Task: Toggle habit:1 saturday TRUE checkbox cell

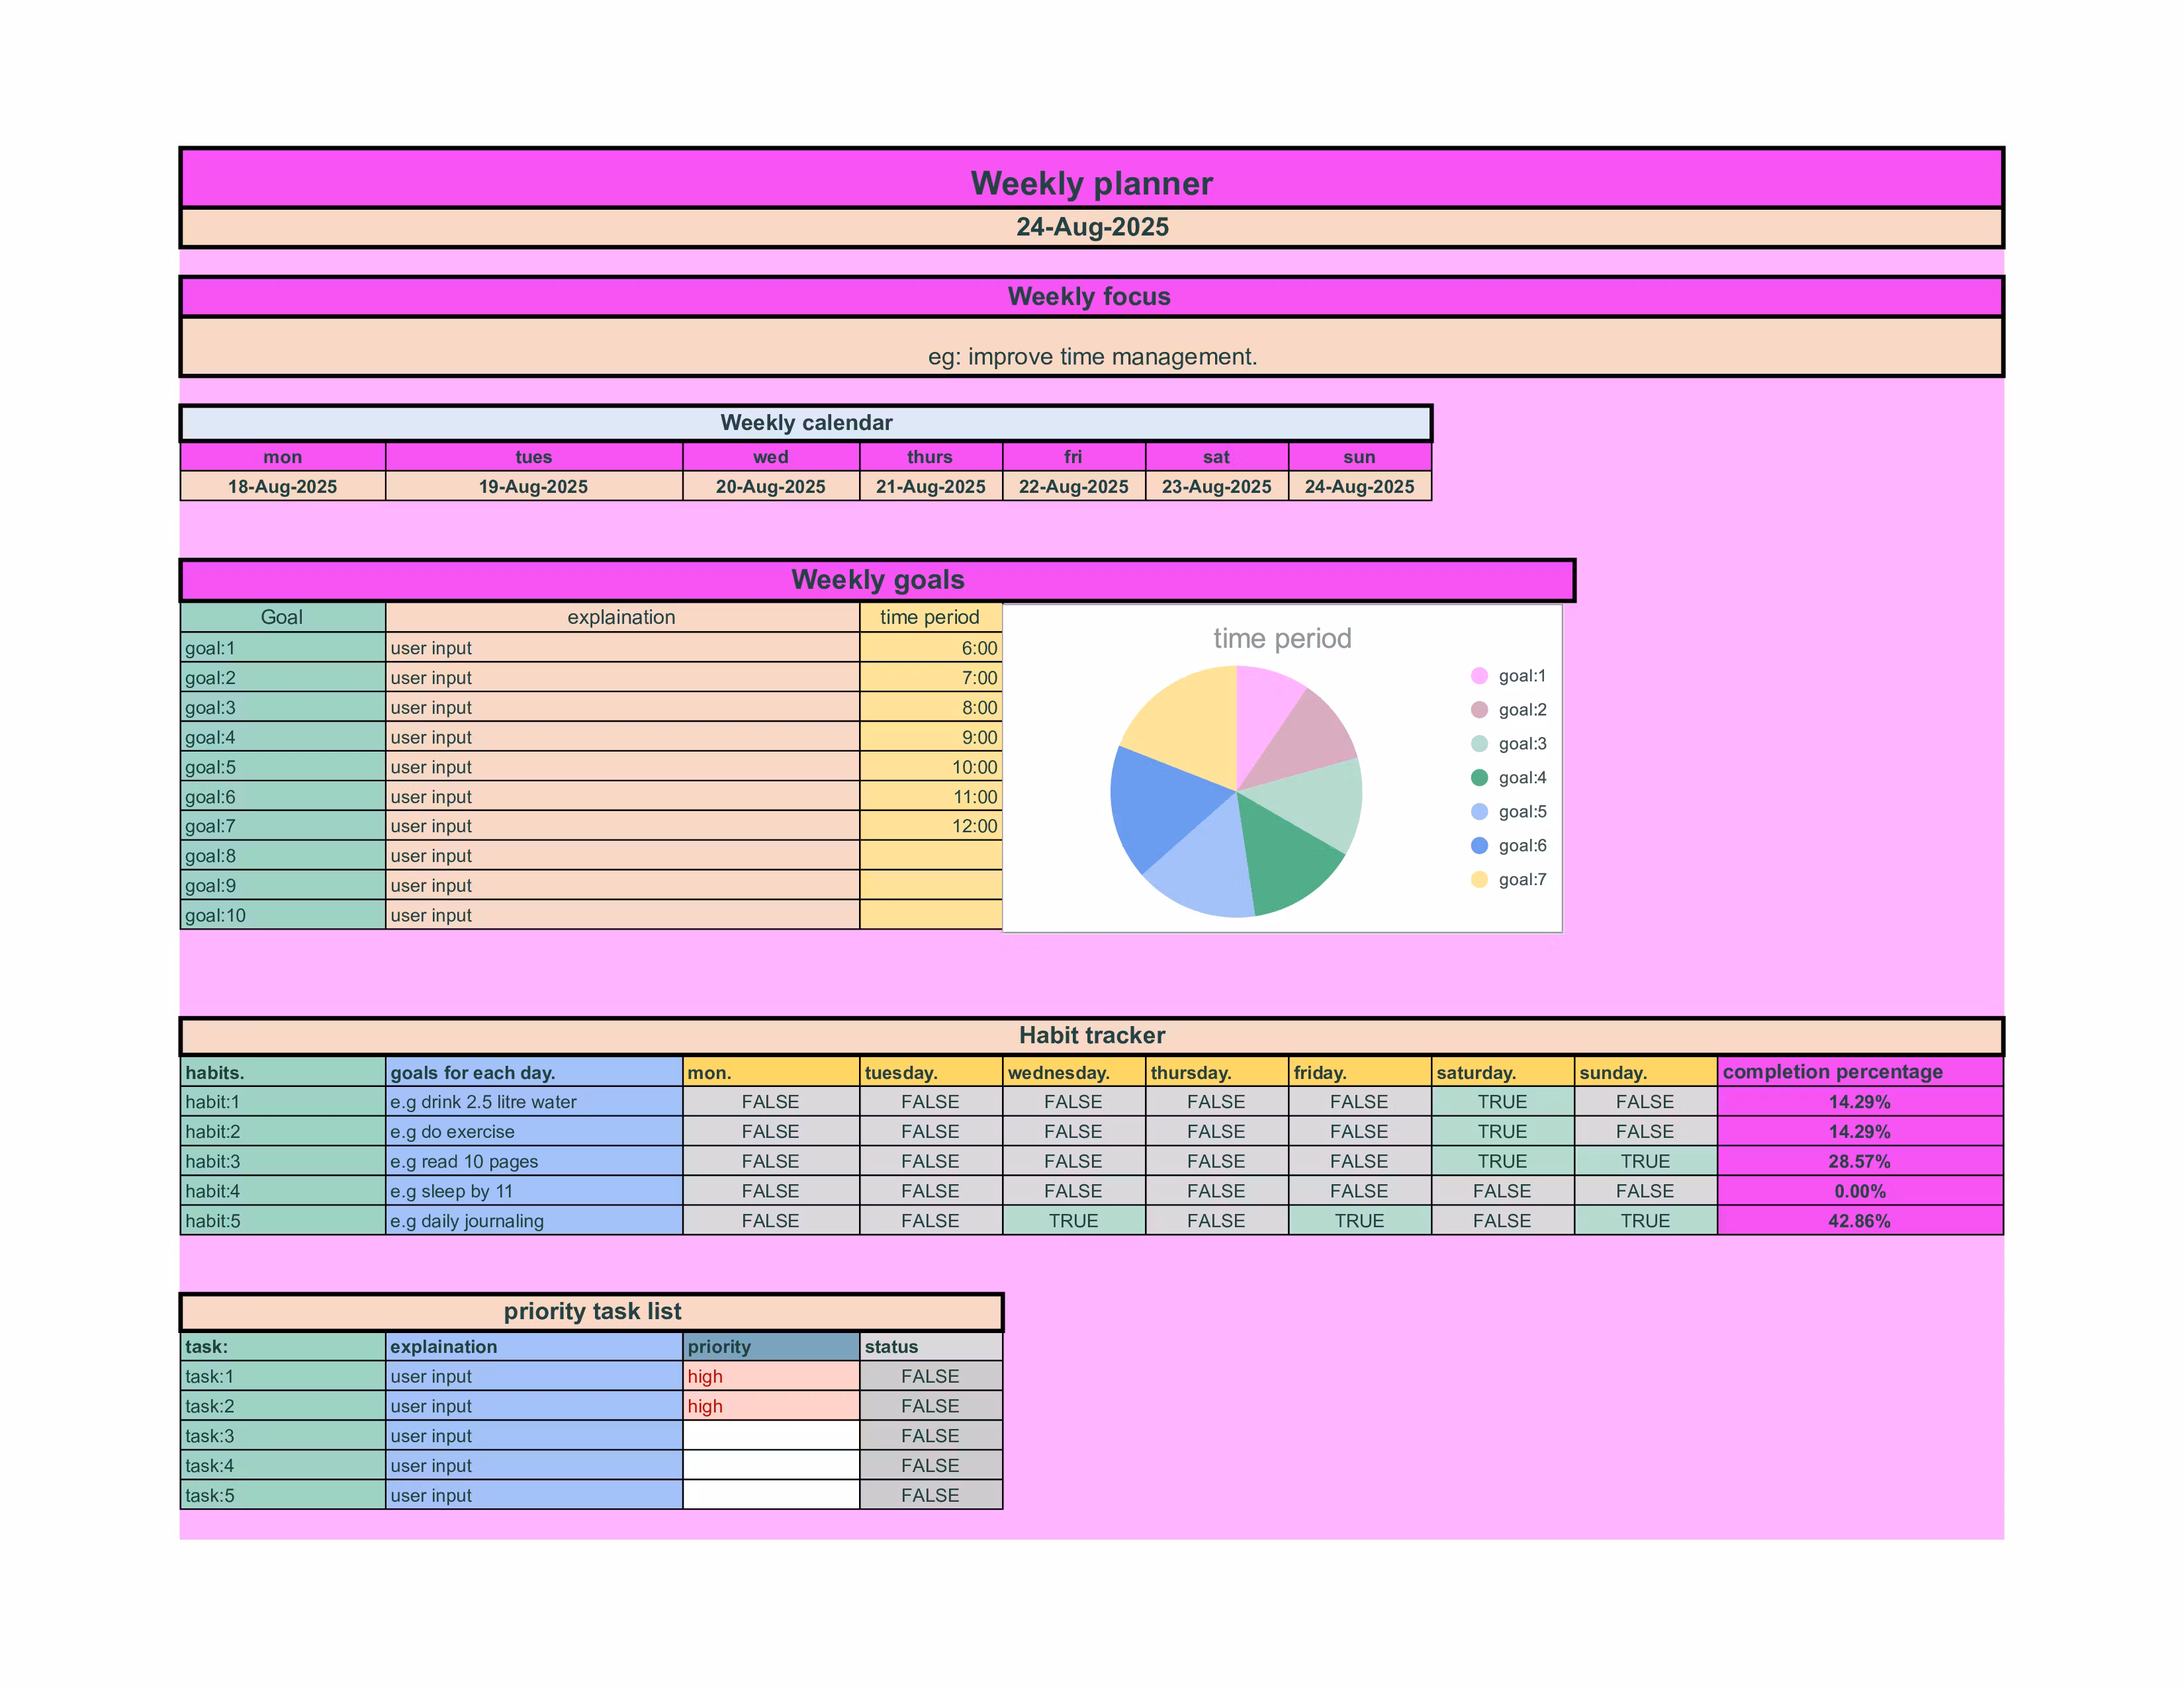Action: [1502, 1102]
